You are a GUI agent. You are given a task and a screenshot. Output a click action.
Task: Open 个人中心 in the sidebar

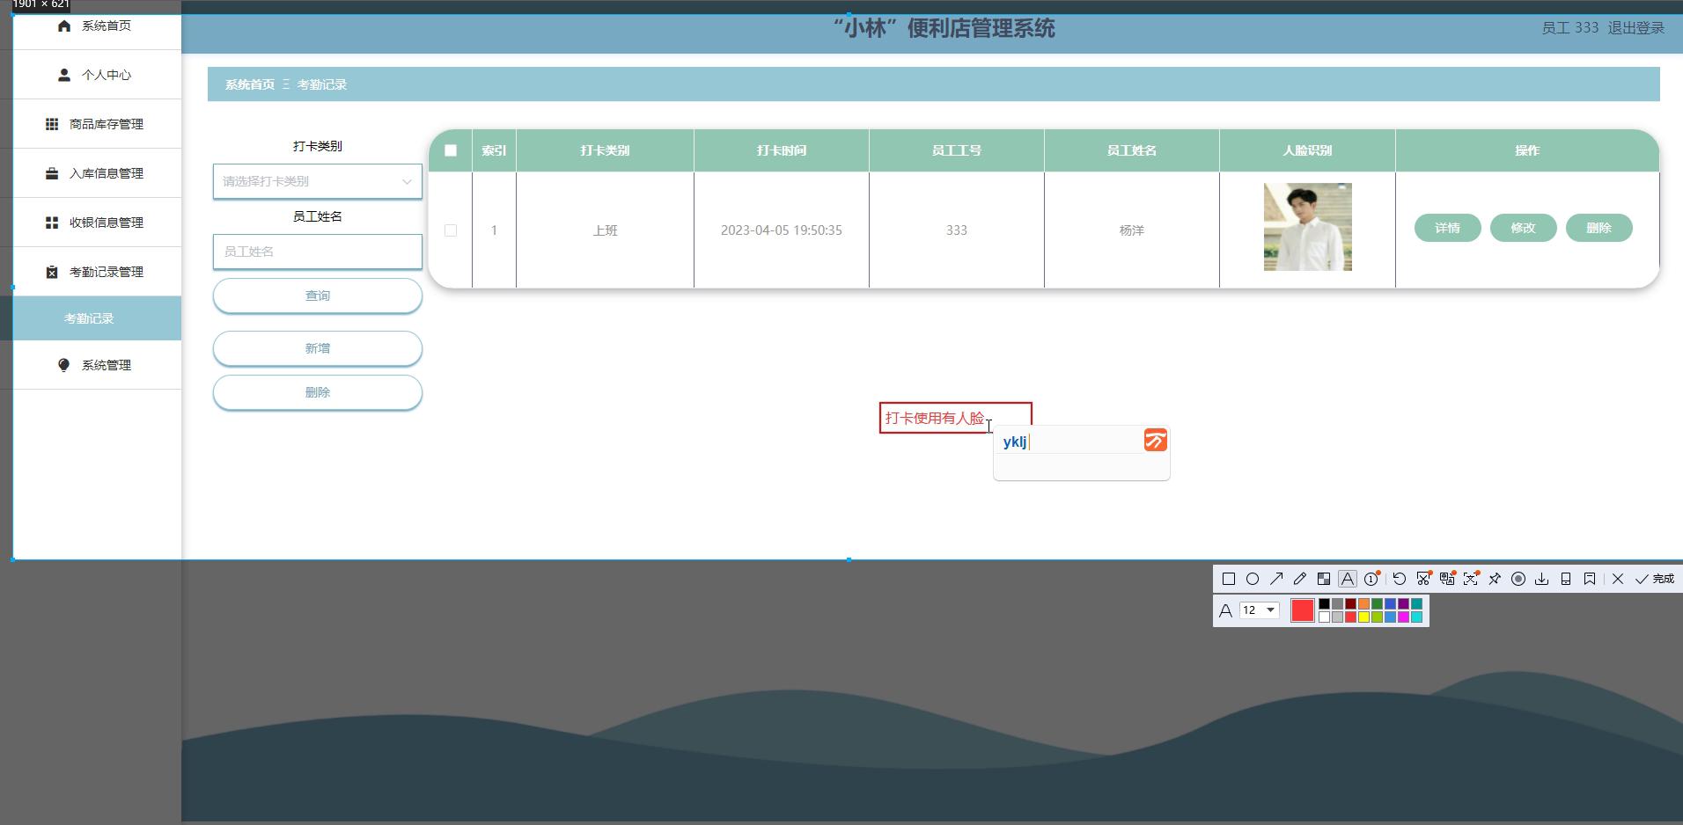97,75
